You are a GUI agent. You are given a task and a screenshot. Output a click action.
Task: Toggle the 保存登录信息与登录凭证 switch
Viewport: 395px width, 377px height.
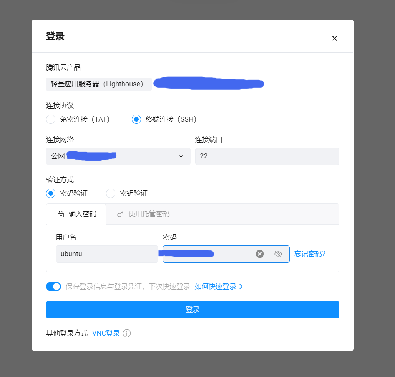pos(54,286)
